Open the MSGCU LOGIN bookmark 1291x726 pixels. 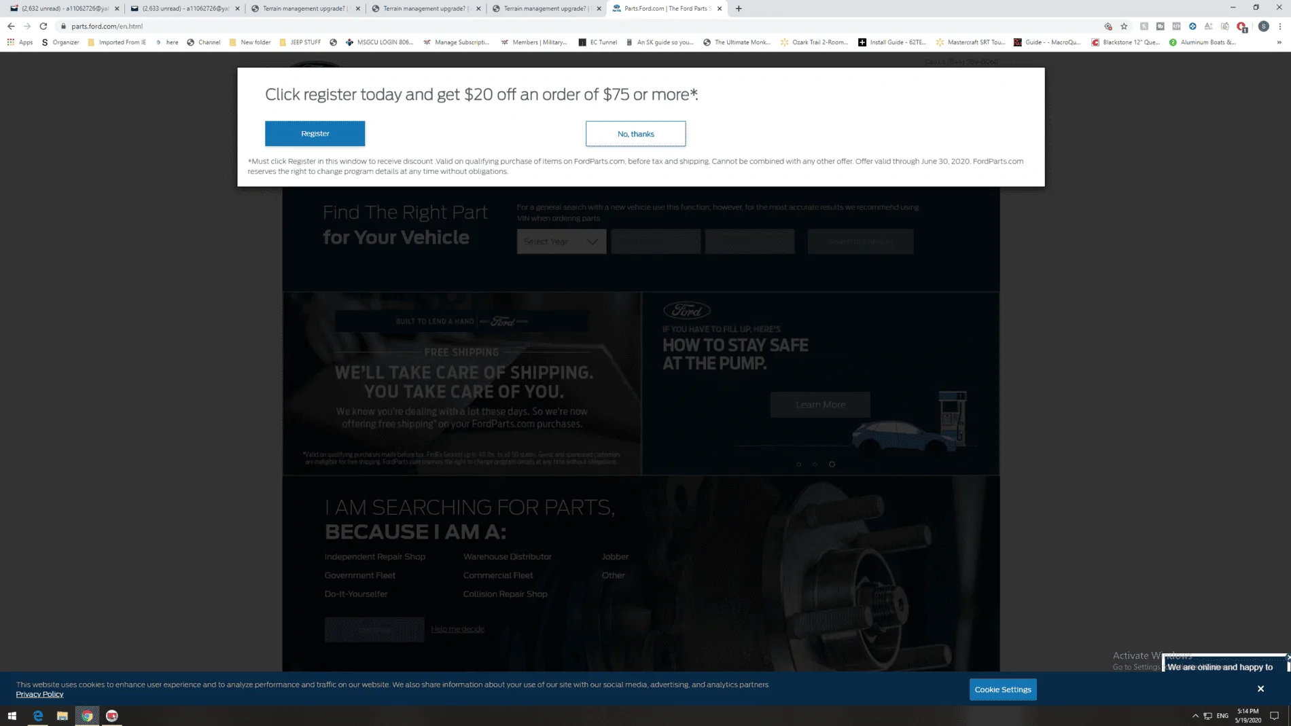[x=379, y=42]
